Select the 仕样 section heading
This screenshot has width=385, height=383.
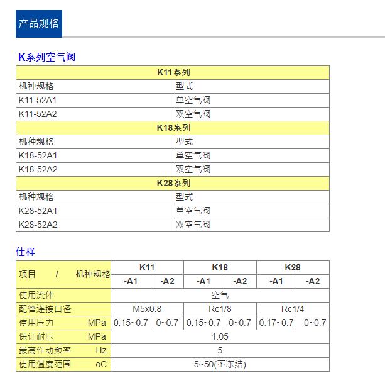tap(26, 252)
